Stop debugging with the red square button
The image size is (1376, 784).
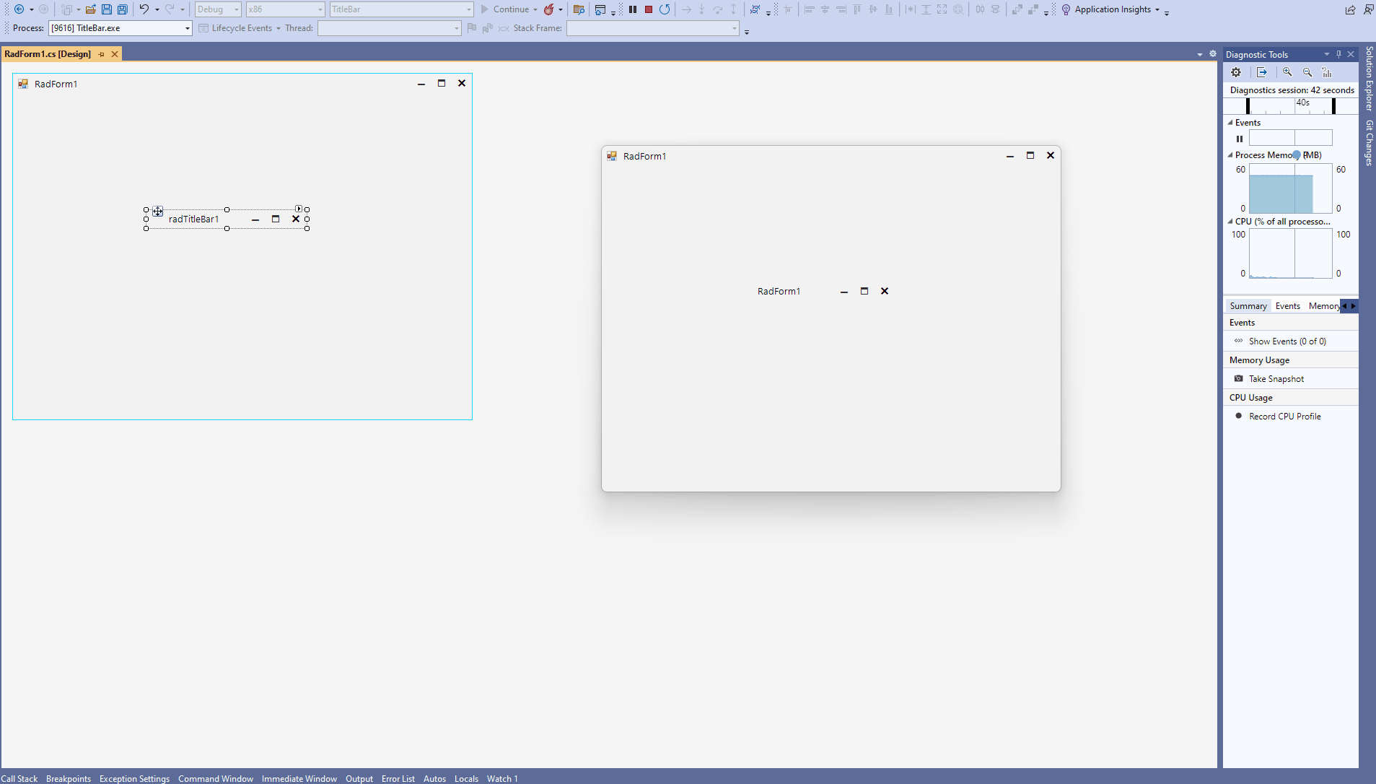(649, 9)
